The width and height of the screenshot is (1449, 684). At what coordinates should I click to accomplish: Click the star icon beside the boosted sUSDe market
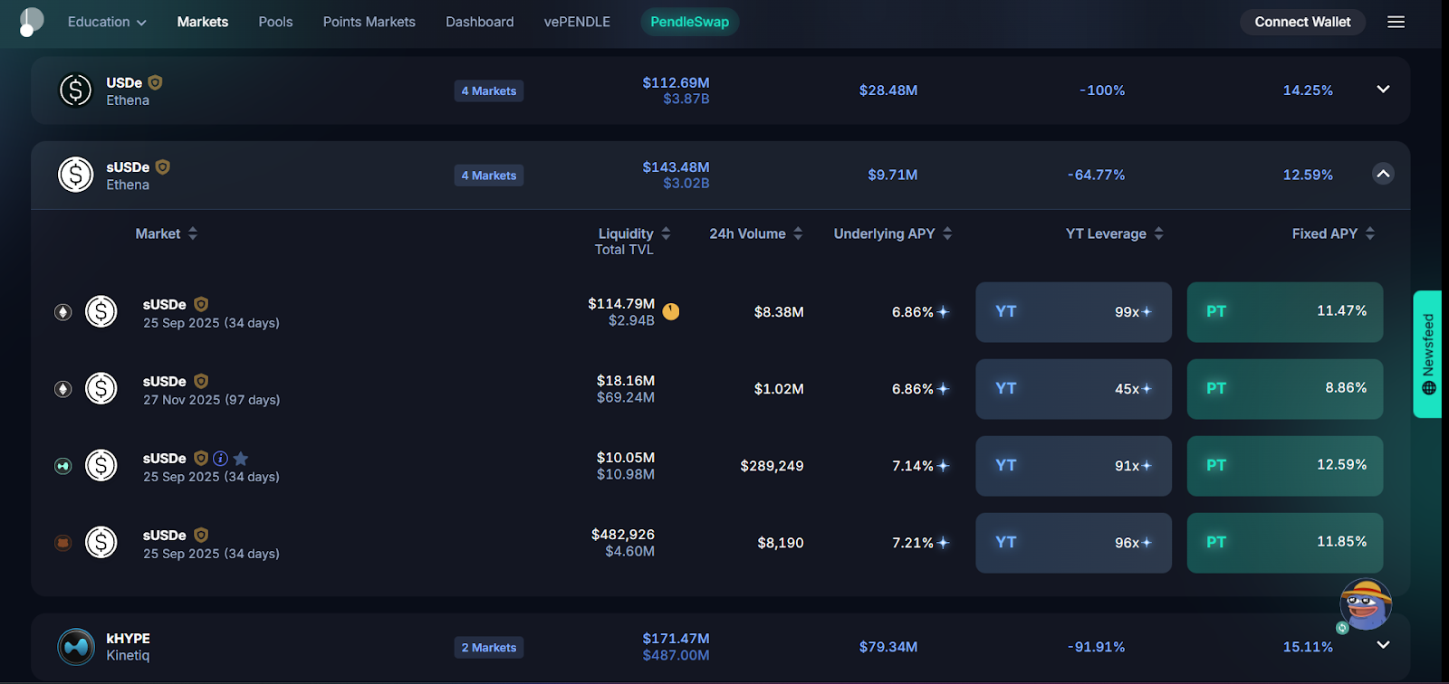coord(241,459)
